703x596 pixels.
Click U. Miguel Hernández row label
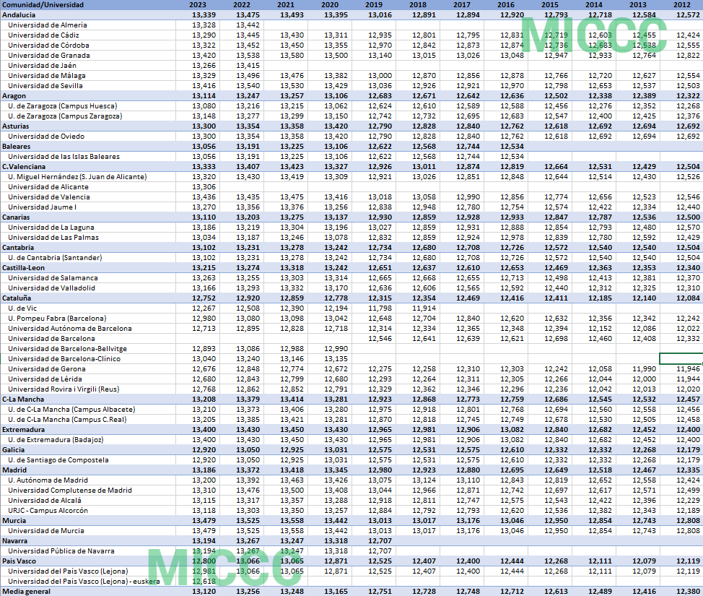77,176
